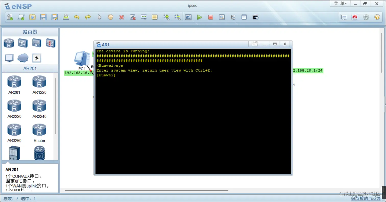Select the PC terminal category icon
Viewport: 386px width, 202px height.
point(9,58)
